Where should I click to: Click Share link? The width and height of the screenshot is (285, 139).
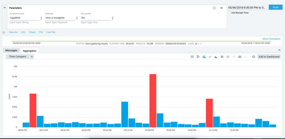pos(32,32)
